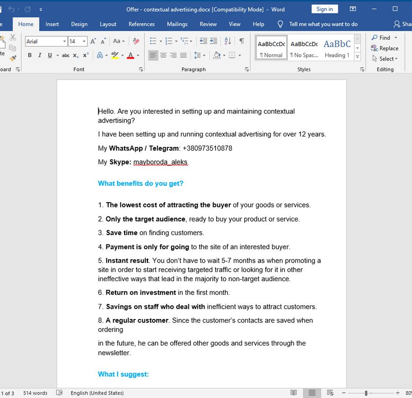
Task: Open Ribbon Display Options icon
Action: (353, 9)
